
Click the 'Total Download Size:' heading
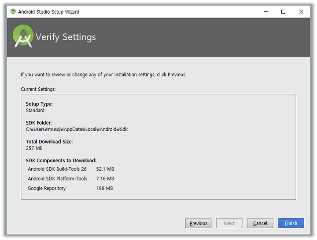point(49,142)
